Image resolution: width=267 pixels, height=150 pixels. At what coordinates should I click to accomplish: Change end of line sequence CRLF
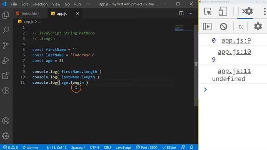[x=108, y=147]
